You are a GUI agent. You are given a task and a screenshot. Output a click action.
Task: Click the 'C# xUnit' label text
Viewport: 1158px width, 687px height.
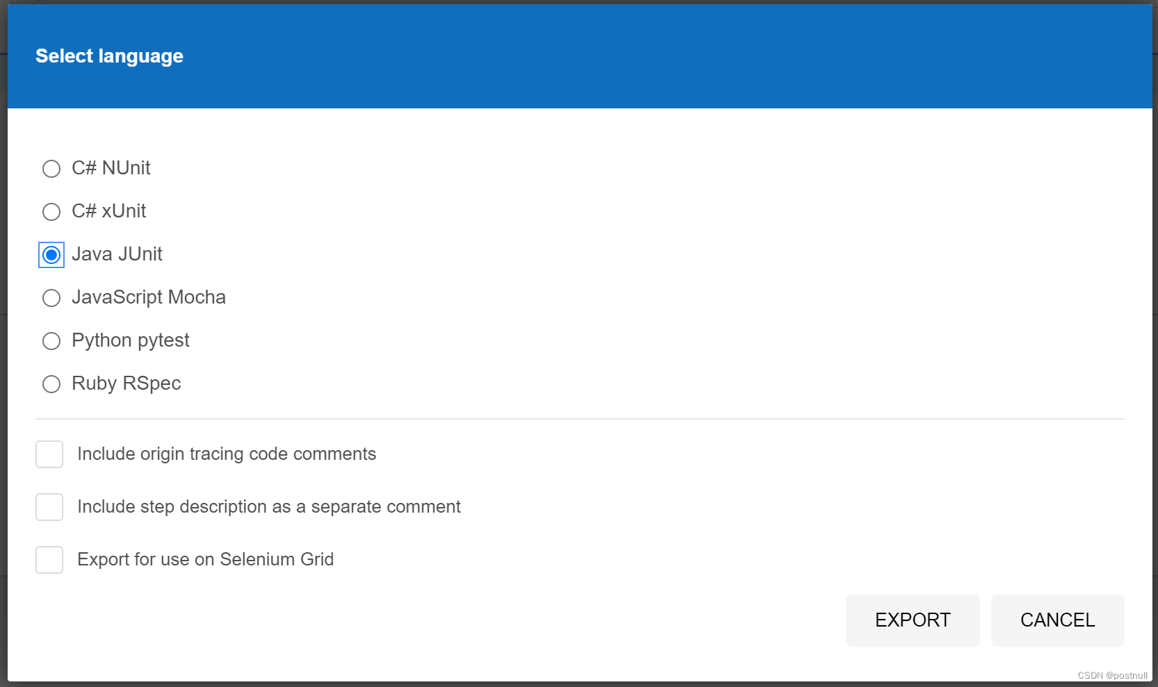109,211
